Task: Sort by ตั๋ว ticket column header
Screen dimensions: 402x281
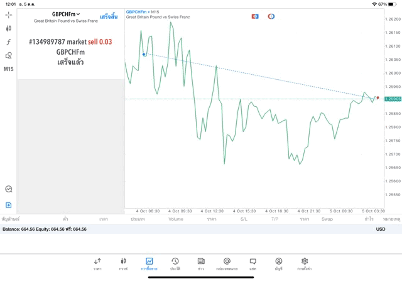Action: point(65,219)
